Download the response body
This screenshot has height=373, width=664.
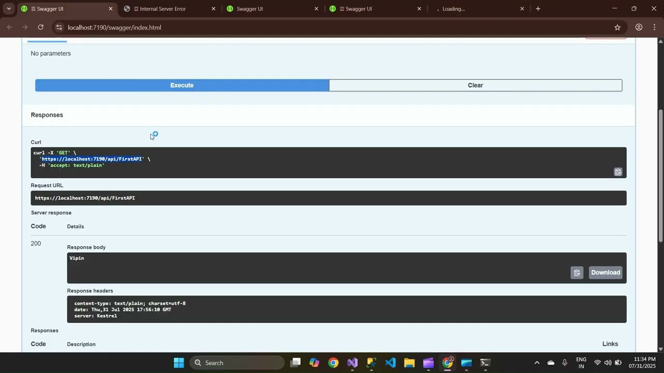pyautogui.click(x=605, y=272)
